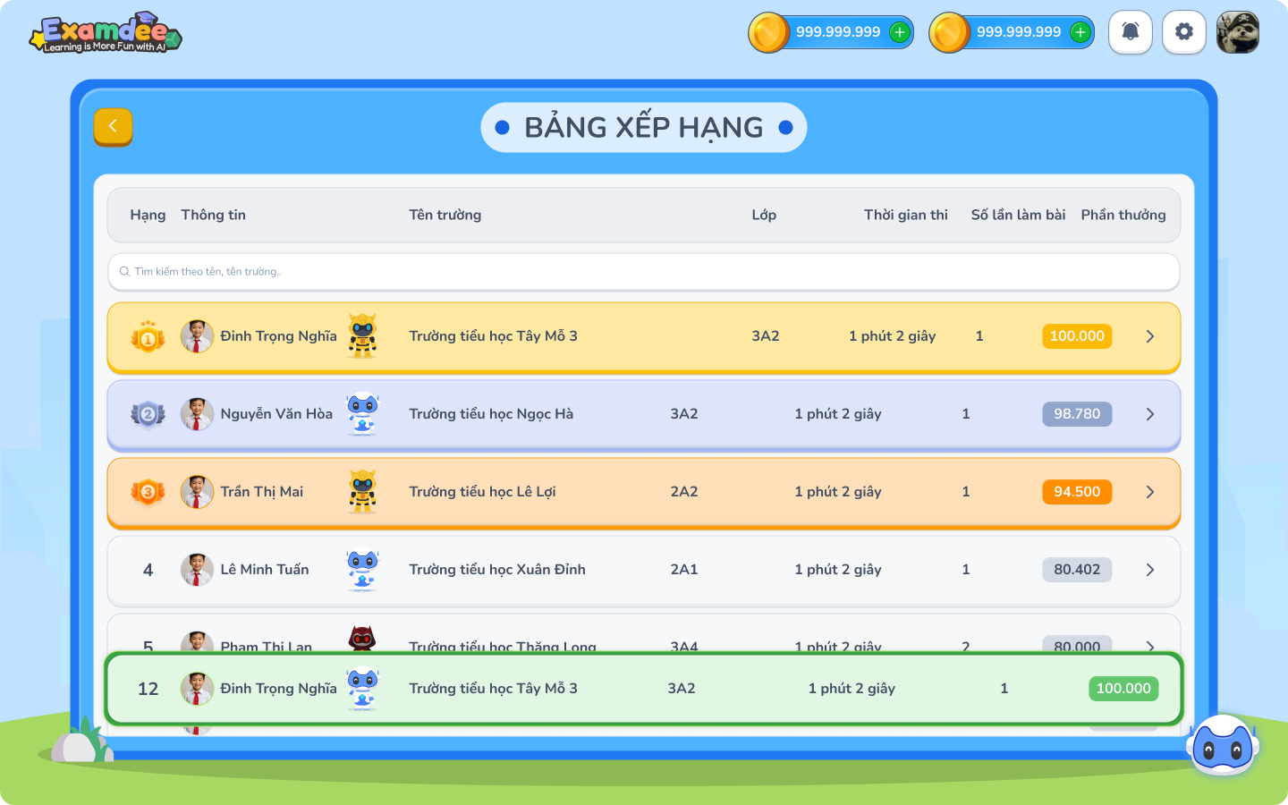Click Trường tiểu học Xuân Đỉnh

click(497, 570)
